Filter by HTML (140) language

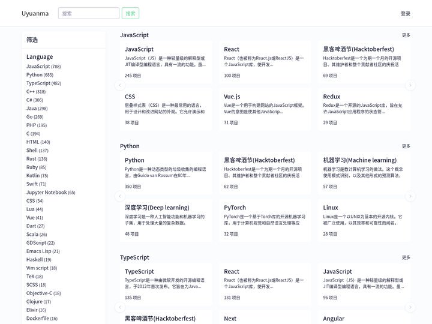coord(38,142)
